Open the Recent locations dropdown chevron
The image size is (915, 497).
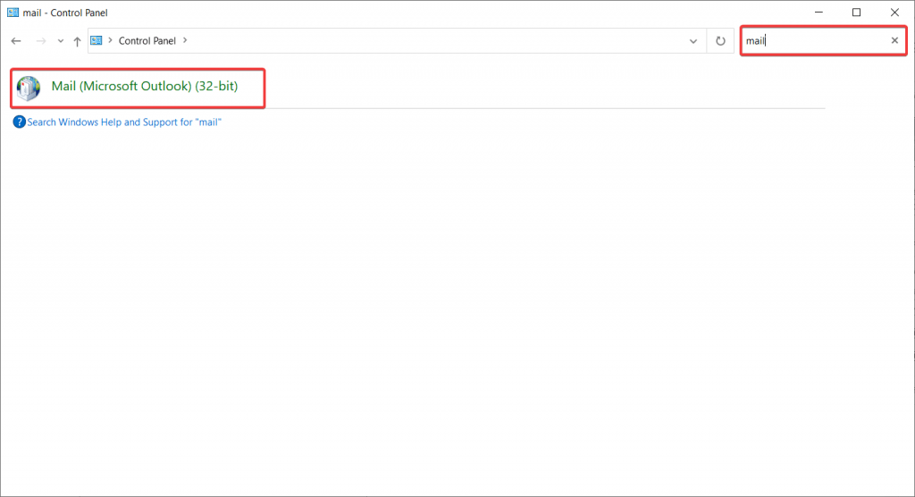(60, 41)
